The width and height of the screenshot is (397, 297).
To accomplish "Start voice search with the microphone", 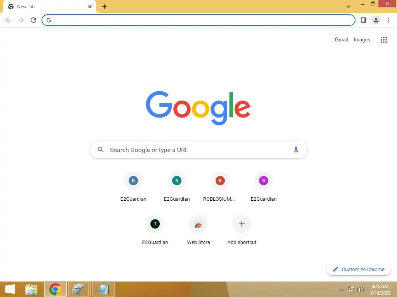I will [x=296, y=150].
